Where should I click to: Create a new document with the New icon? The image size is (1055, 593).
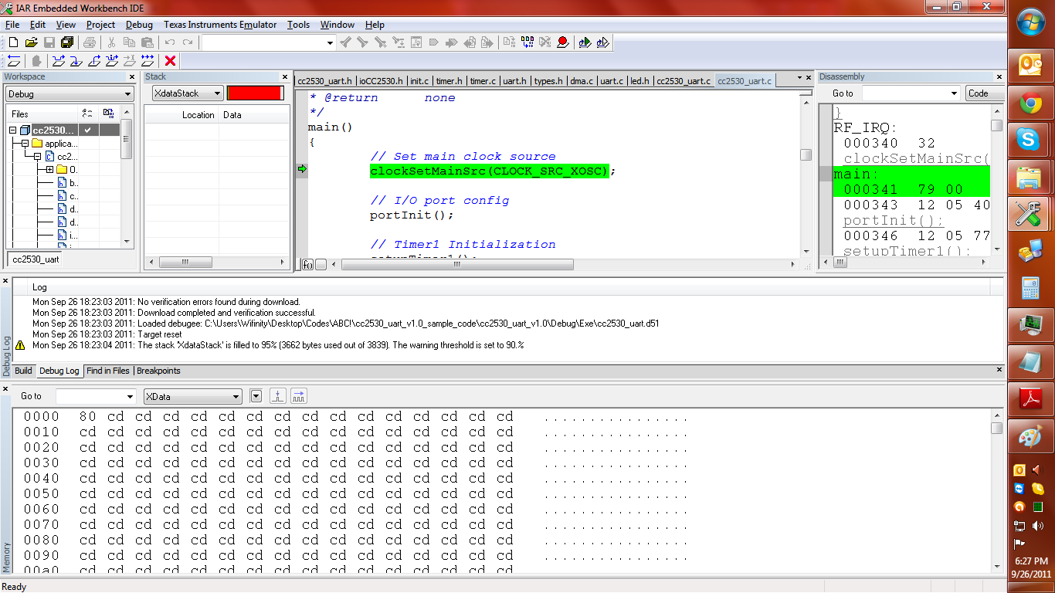pyautogui.click(x=13, y=42)
